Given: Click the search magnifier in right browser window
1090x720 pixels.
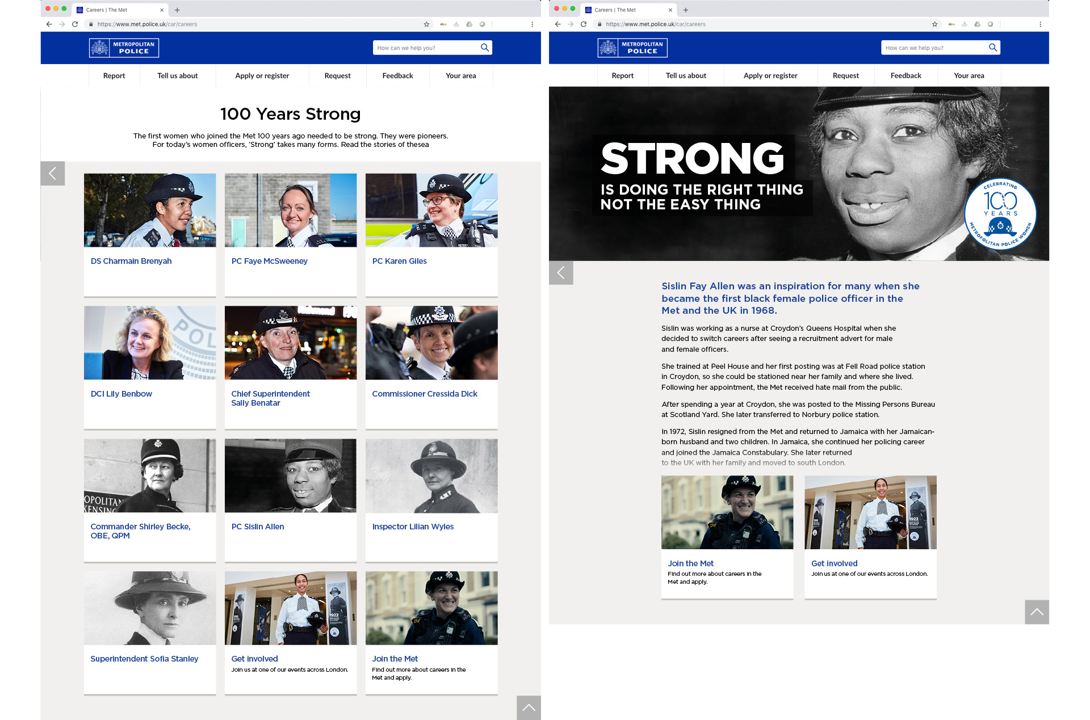Looking at the screenshot, I should (x=992, y=48).
